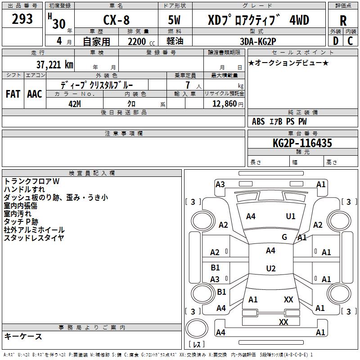Select the fuel type 軽油
Viewport: 360px width, 360px height.
coord(175,41)
